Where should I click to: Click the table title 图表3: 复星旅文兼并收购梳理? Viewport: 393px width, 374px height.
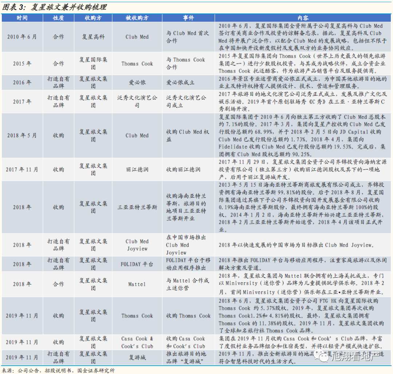[x=54, y=7]
